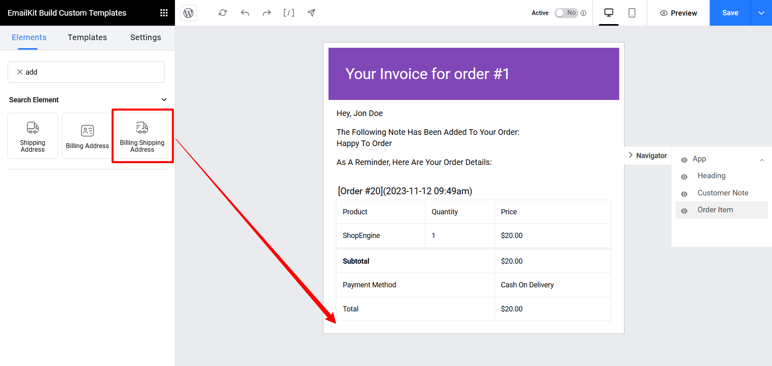Redo the last undone change
This screenshot has width=772, height=366.
tap(267, 13)
